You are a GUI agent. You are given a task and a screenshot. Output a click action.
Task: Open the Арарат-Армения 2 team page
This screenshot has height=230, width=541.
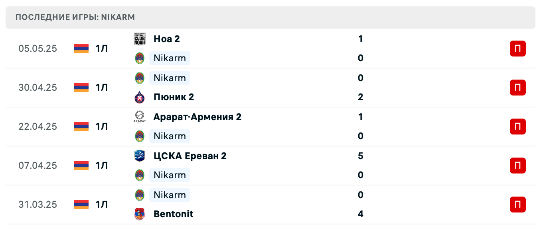coord(197,117)
